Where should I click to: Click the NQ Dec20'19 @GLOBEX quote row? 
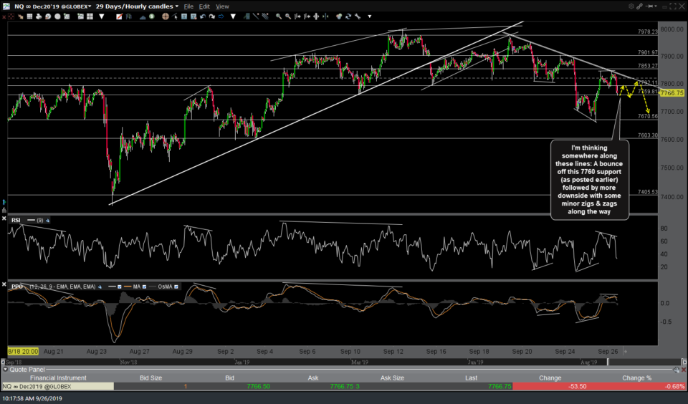344,387
